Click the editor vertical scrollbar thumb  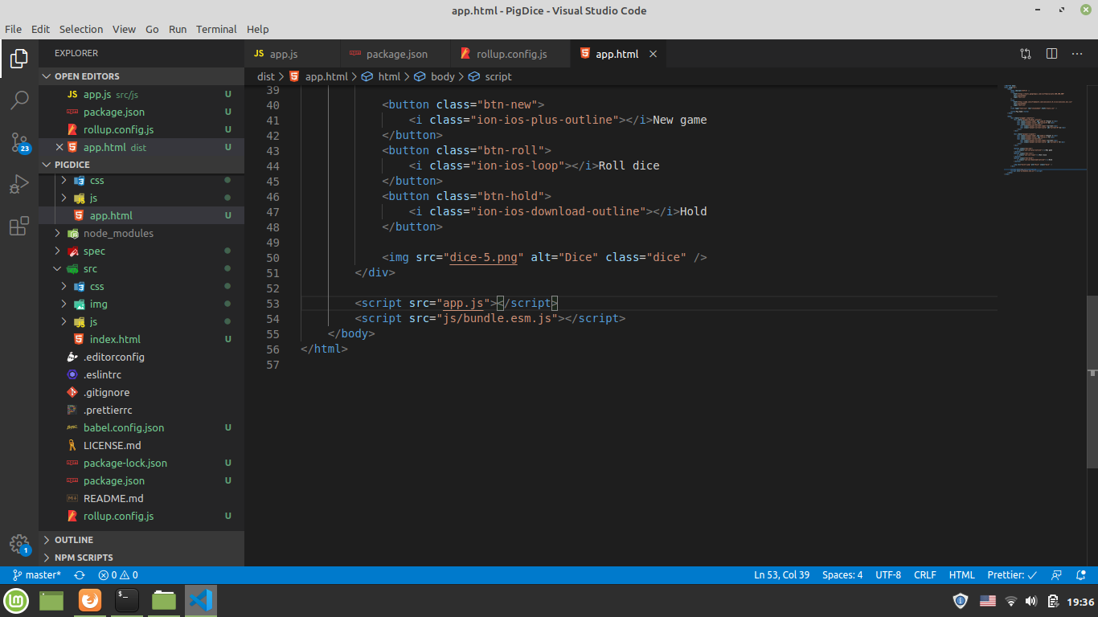[1092, 382]
